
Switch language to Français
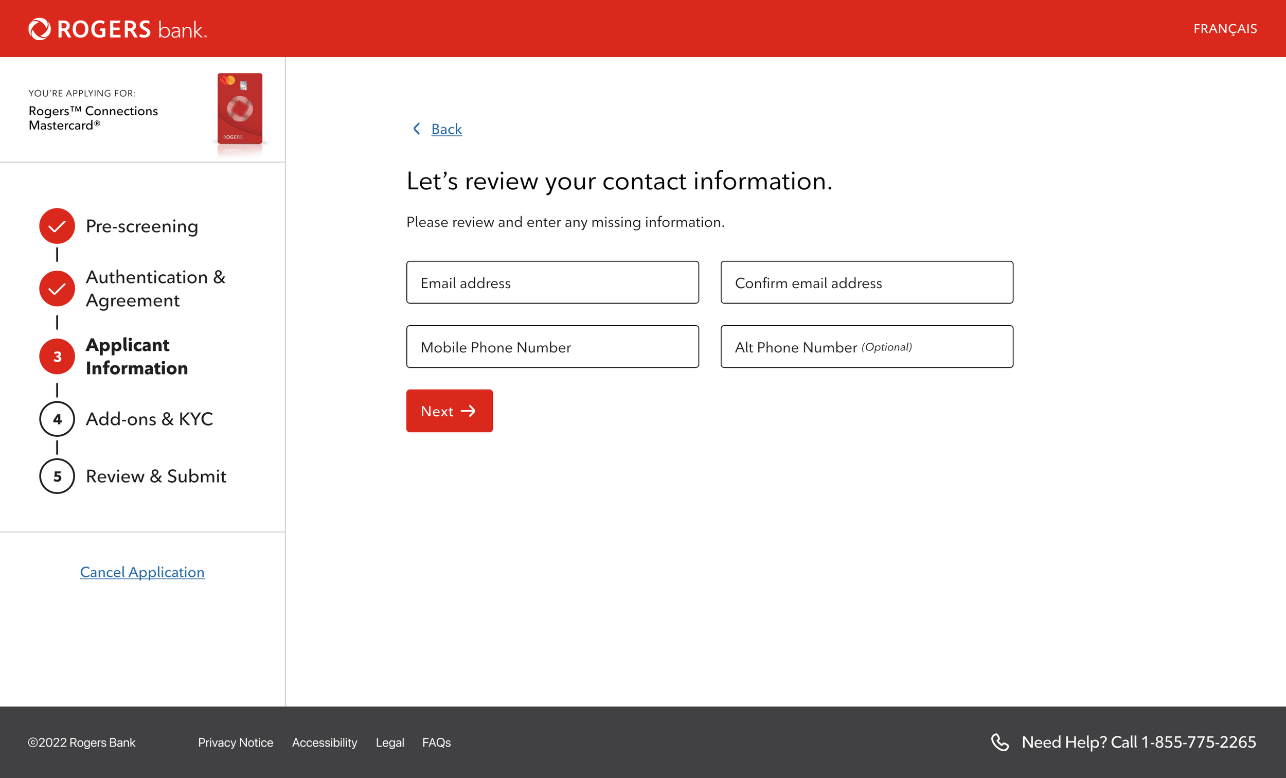(x=1225, y=29)
